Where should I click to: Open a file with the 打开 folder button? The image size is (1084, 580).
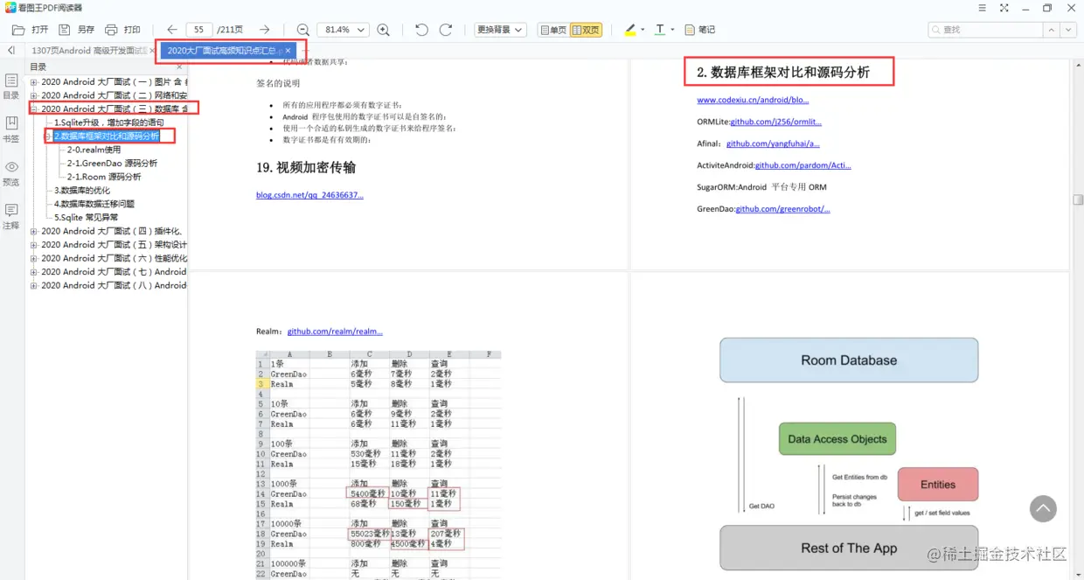31,30
